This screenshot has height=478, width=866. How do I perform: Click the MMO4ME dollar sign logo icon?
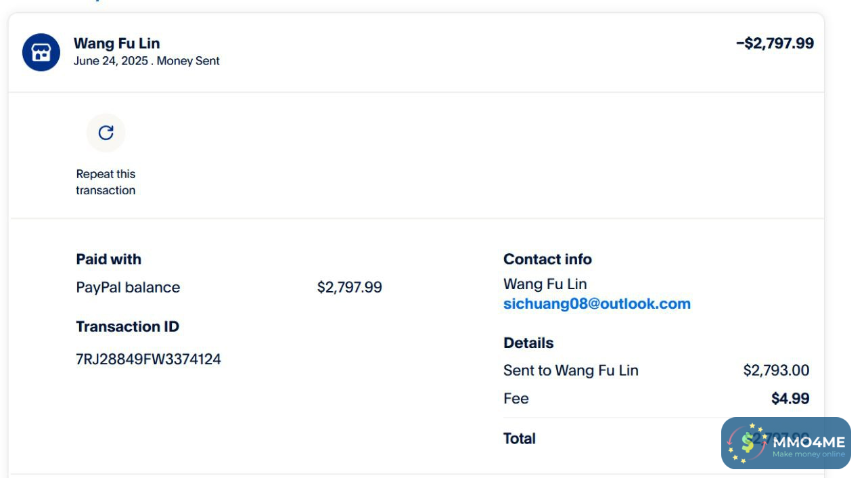click(x=748, y=443)
